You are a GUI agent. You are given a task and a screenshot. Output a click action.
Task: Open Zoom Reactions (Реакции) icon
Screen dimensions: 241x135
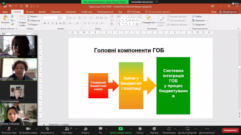tap(154, 129)
